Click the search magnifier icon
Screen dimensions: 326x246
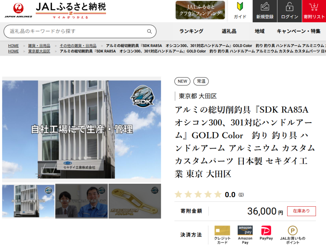[x=149, y=31]
